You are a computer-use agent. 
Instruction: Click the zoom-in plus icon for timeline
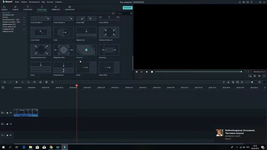pos(259,82)
